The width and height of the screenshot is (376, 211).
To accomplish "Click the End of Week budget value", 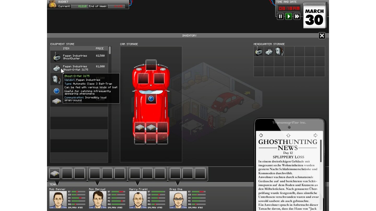I will 116,6.
